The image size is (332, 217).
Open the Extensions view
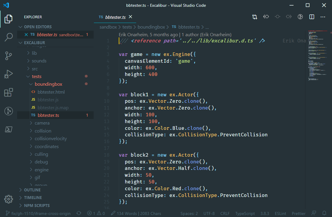(x=9, y=92)
